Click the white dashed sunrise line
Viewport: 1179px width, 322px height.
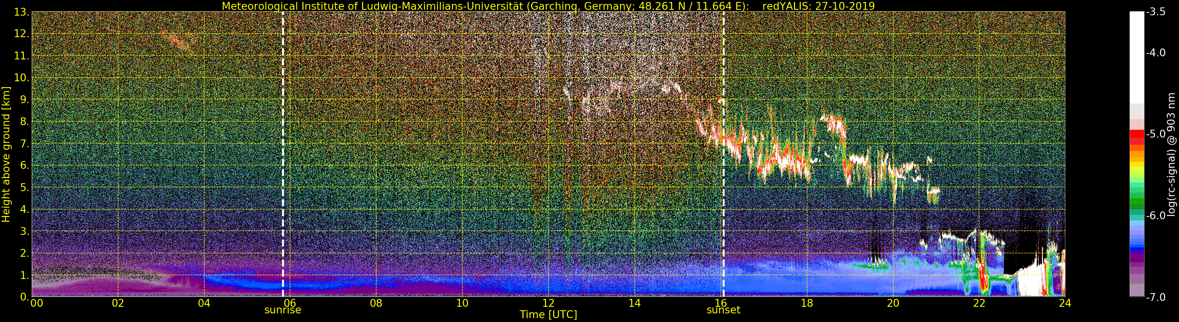283,154
